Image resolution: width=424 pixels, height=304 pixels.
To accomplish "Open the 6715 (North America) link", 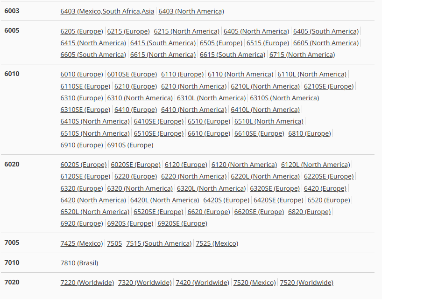I will tap(302, 55).
